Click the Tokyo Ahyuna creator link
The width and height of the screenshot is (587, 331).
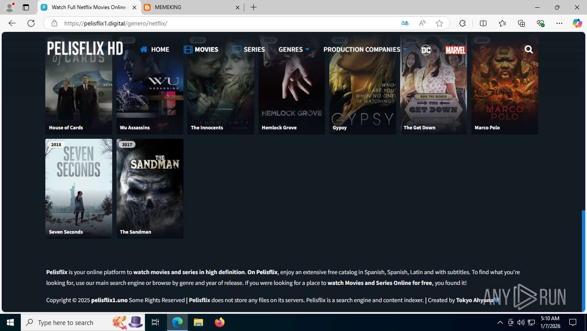click(474, 300)
